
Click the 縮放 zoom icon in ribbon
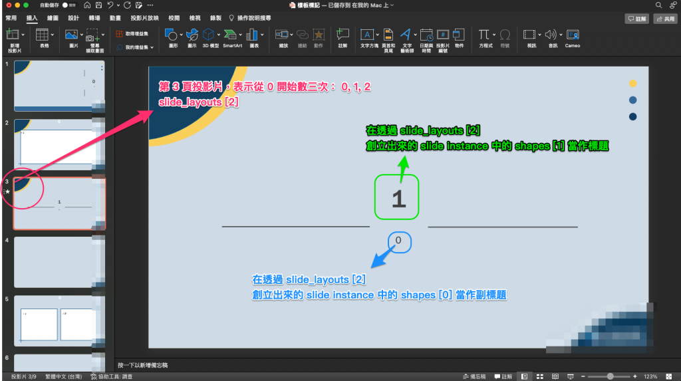282,35
